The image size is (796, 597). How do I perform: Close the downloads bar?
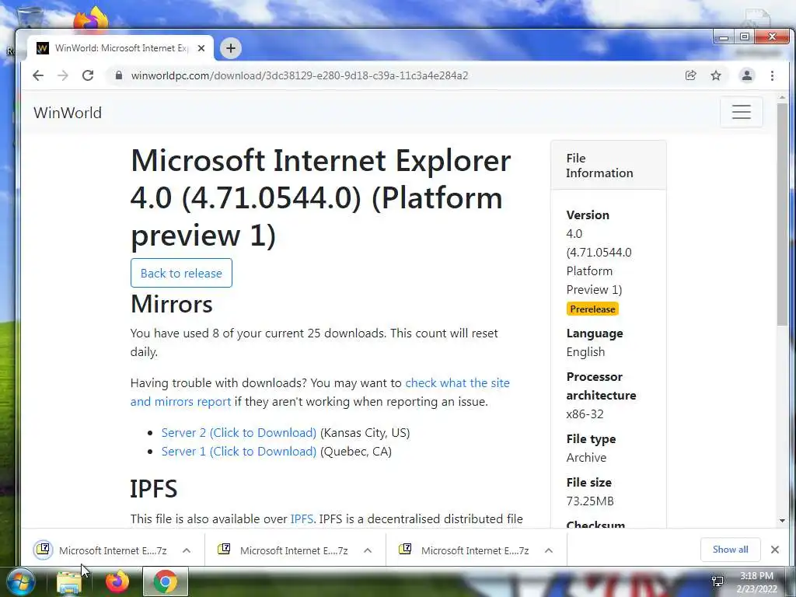click(x=775, y=550)
